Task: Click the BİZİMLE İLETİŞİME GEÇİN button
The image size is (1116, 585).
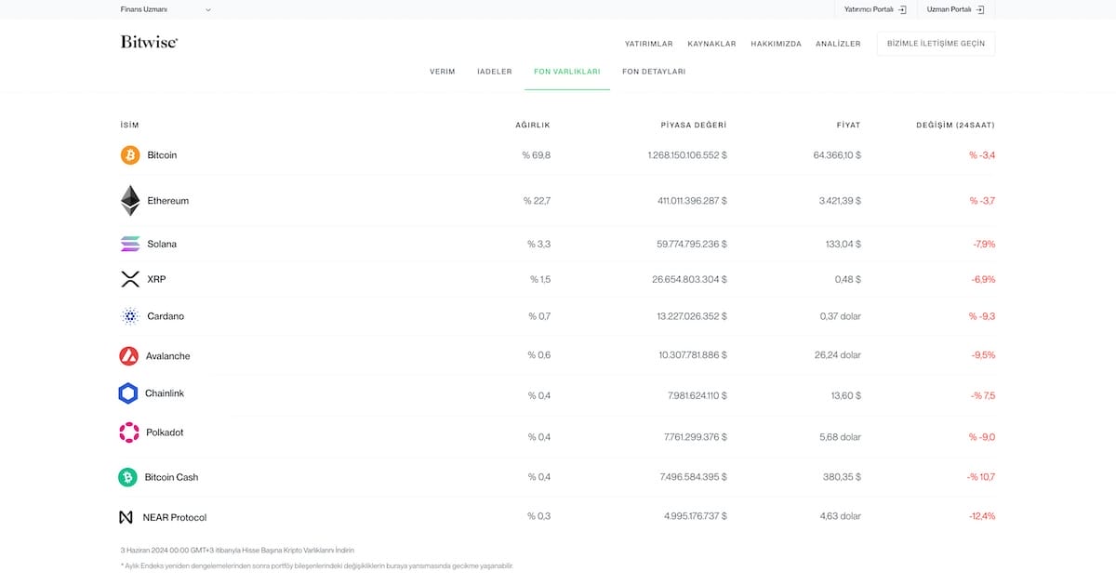Action: coord(936,43)
